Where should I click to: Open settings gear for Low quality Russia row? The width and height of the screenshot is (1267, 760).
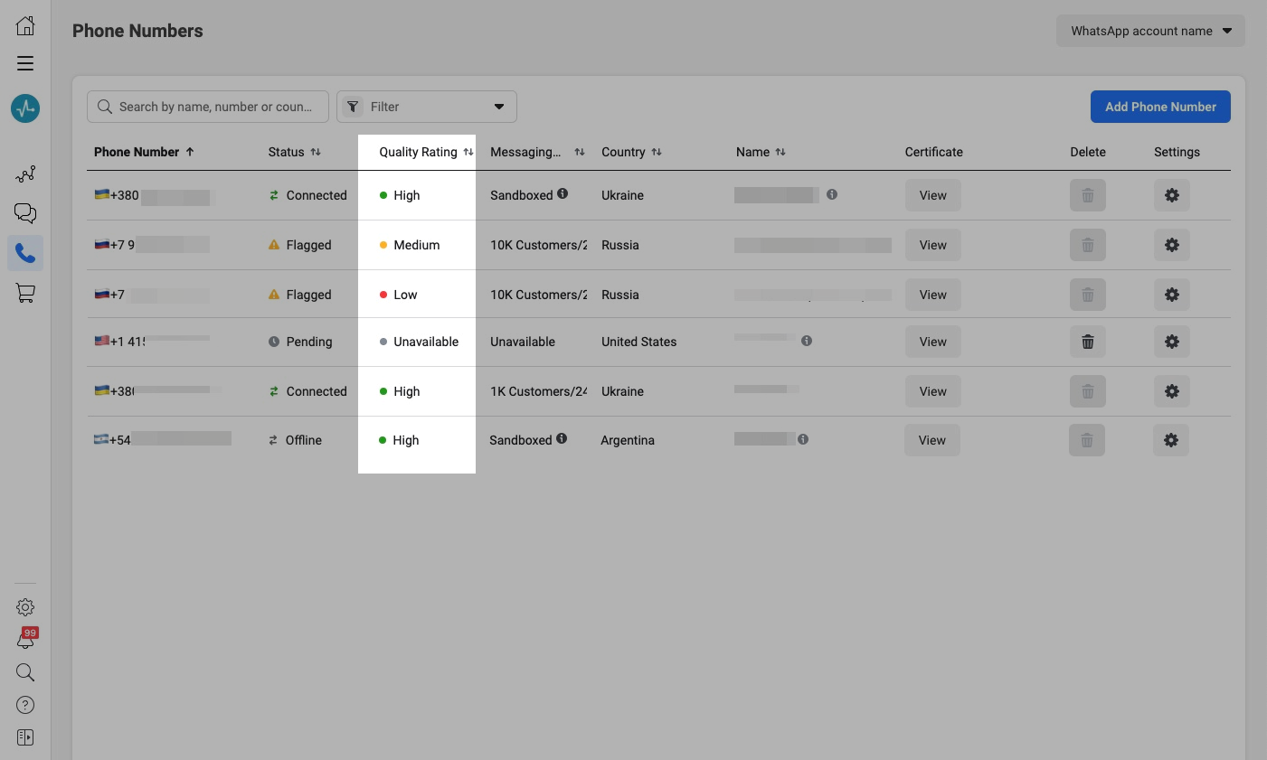click(1172, 295)
